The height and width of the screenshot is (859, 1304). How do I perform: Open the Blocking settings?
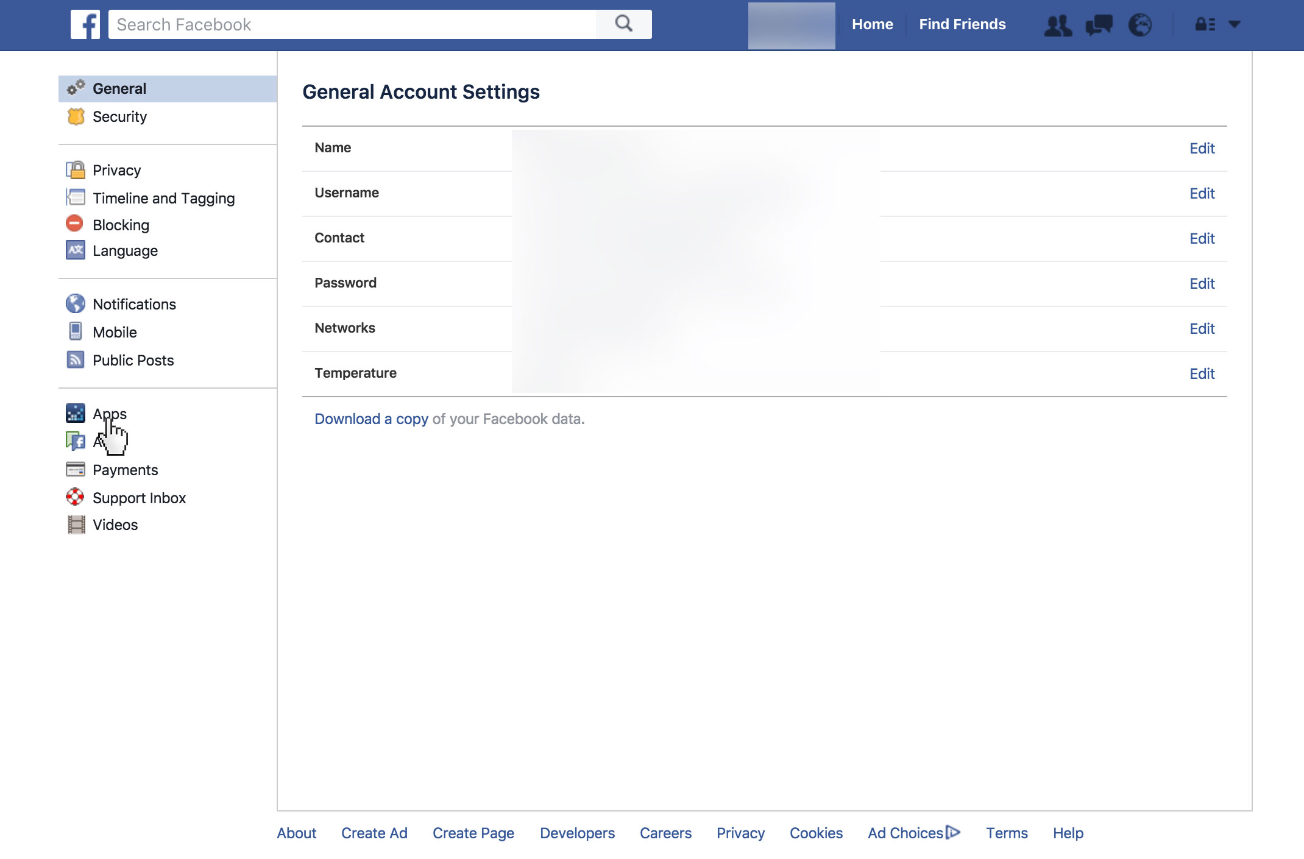pos(121,225)
